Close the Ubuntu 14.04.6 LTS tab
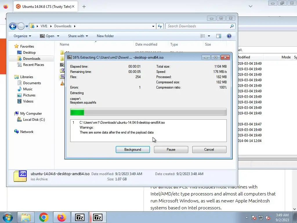The width and height of the screenshot is (297, 223). coord(73,6)
